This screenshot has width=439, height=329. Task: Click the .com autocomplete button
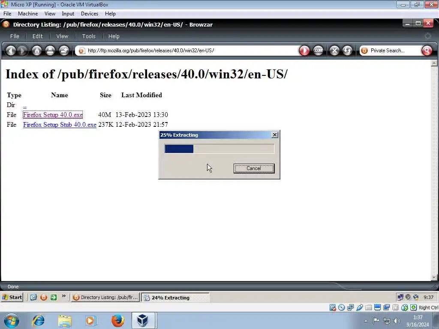(x=318, y=51)
